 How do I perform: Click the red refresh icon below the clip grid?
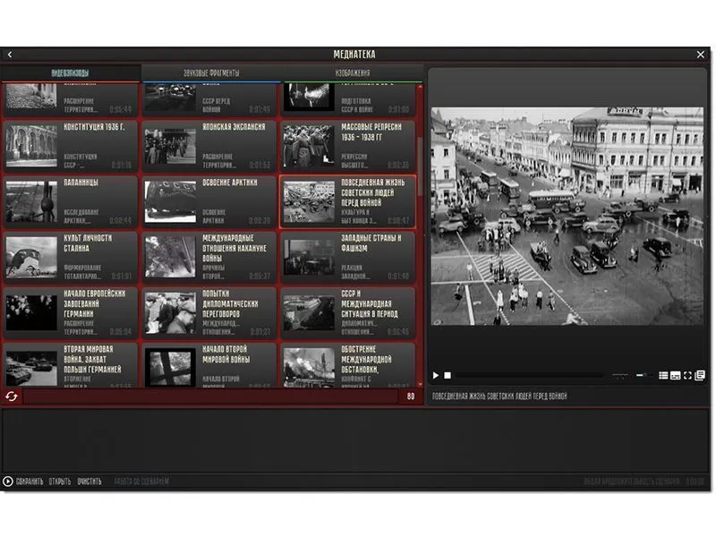point(12,396)
